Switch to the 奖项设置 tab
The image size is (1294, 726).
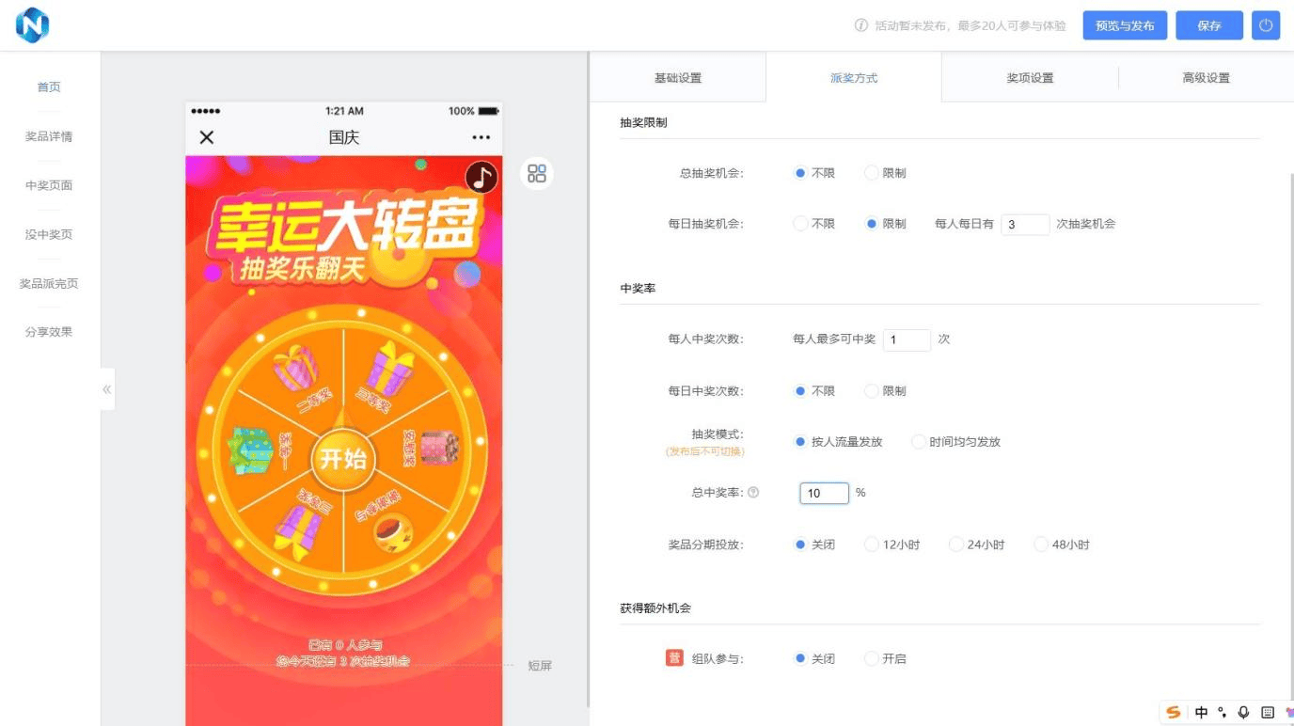(x=1029, y=77)
